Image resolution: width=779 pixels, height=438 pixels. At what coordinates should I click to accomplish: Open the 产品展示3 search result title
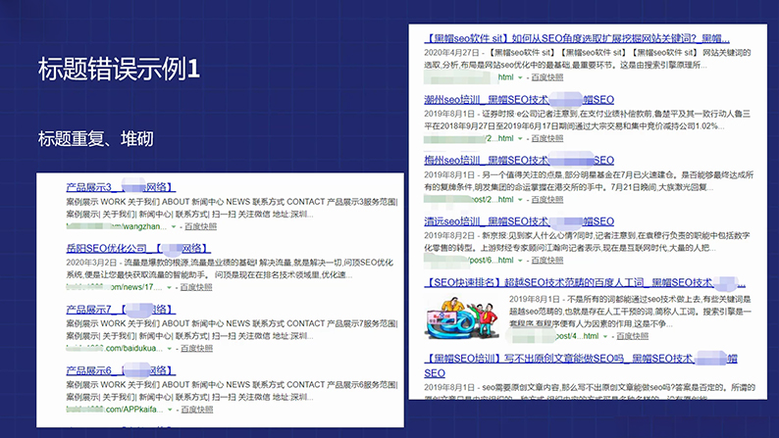click(121, 187)
